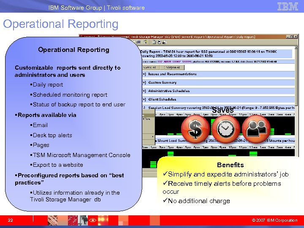
Task: Click the yellow icon in report window toolbar
Action: 146,42
